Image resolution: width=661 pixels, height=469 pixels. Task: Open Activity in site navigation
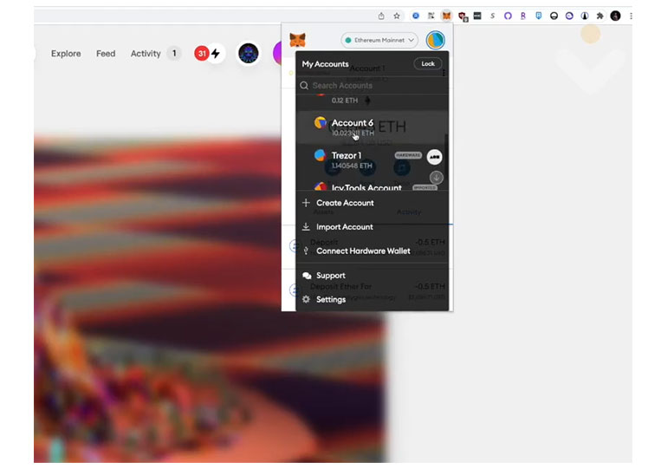click(x=146, y=54)
